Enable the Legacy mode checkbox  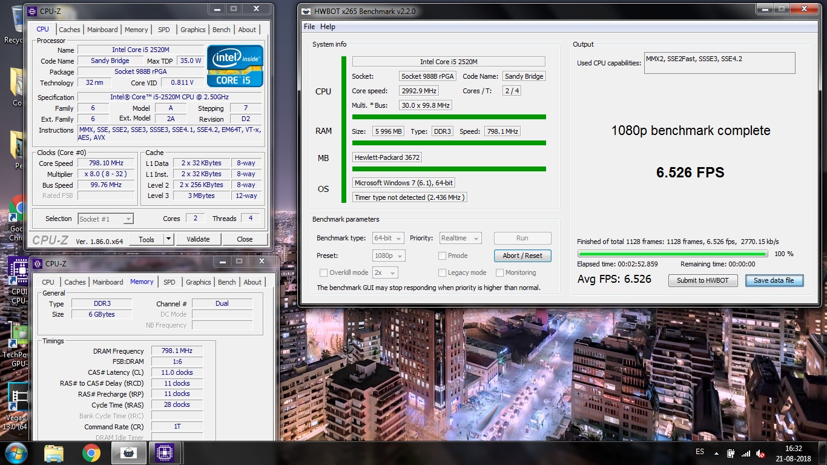tap(442, 272)
